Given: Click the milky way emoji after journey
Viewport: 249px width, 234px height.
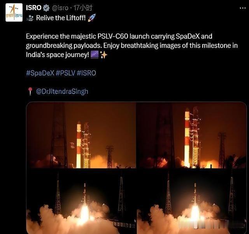Looking at the screenshot, I should (x=95, y=55).
